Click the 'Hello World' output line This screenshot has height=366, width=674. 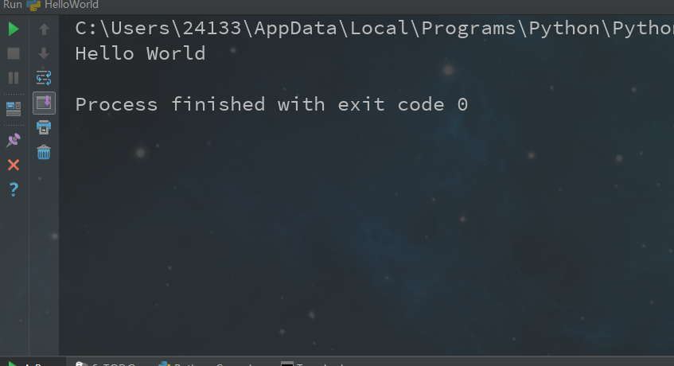pos(140,54)
